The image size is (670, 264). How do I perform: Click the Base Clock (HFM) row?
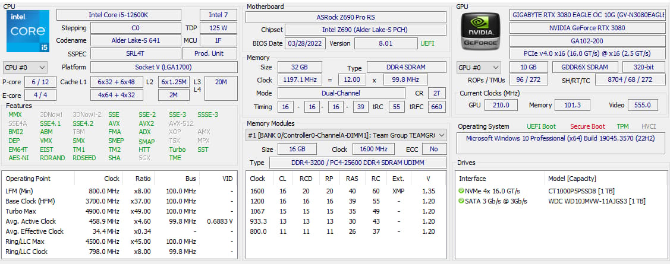pyautogui.click(x=119, y=201)
